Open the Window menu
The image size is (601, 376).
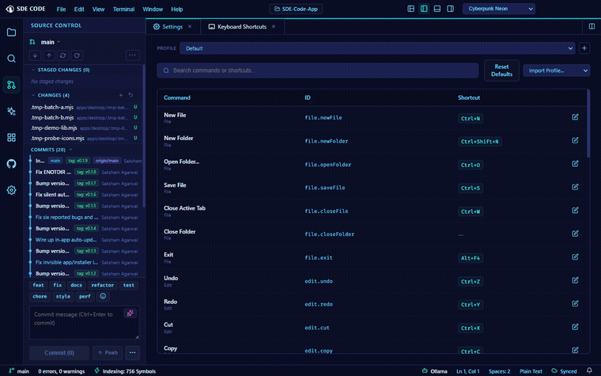[153, 9]
